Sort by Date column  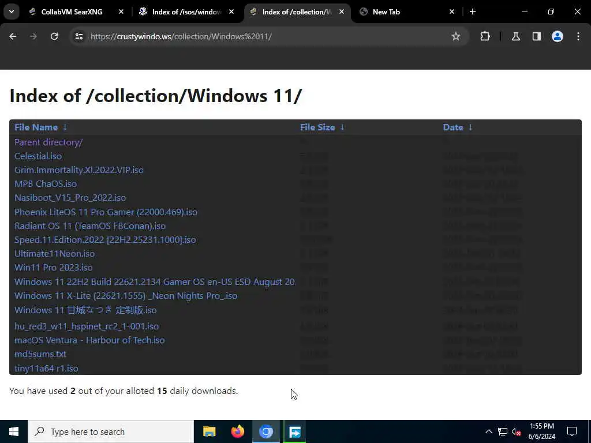coord(458,127)
